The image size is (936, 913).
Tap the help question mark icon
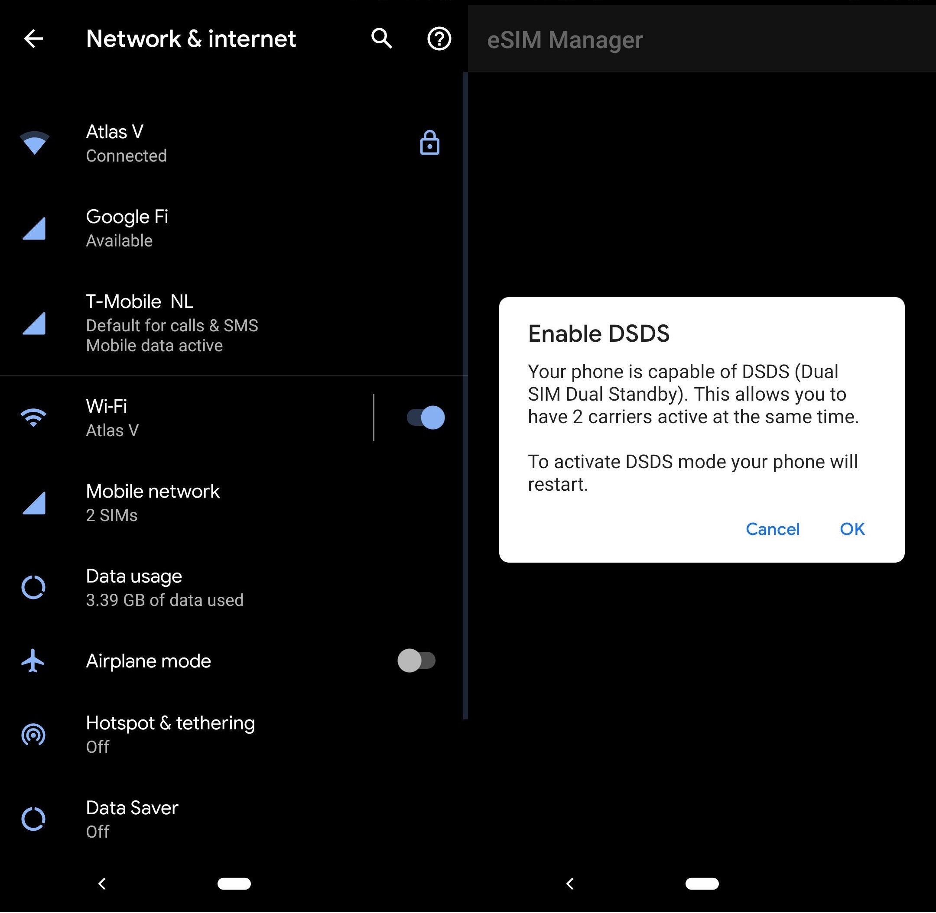[x=439, y=39]
